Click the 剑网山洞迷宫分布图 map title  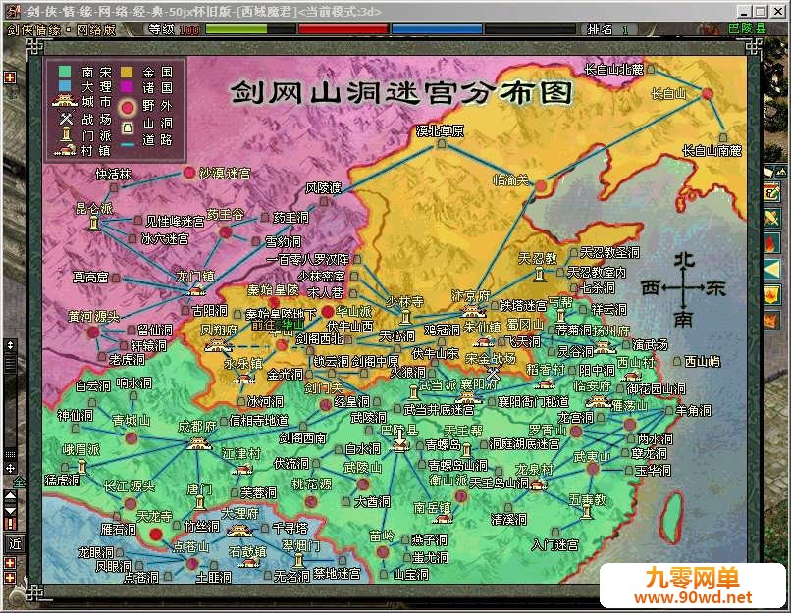(402, 93)
